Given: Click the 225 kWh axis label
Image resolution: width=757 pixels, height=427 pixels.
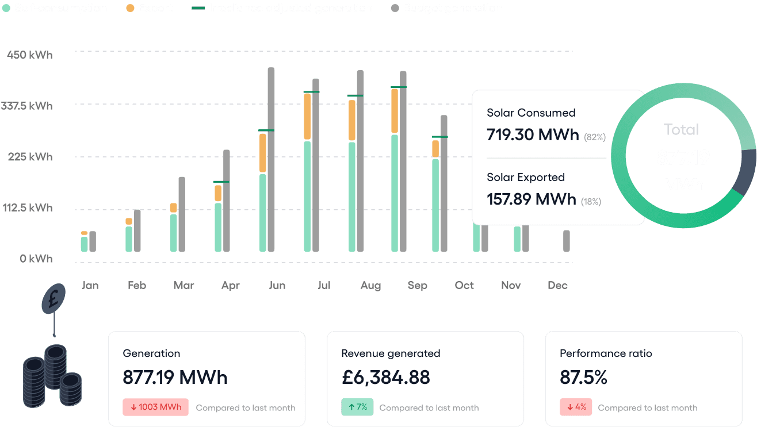Looking at the screenshot, I should 29,156.
